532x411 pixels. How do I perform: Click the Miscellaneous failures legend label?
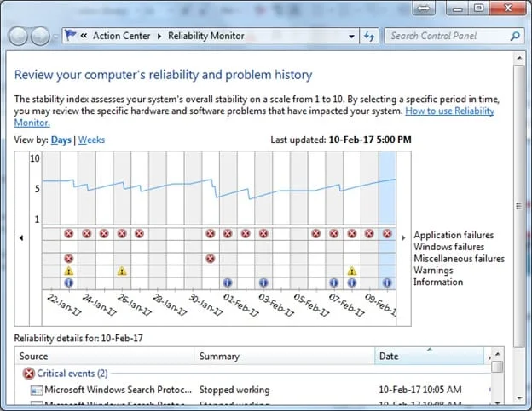pyautogui.click(x=459, y=259)
